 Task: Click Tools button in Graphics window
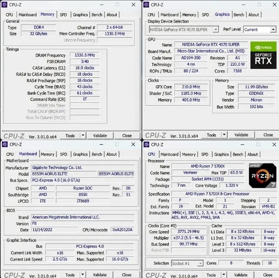tap(211, 135)
